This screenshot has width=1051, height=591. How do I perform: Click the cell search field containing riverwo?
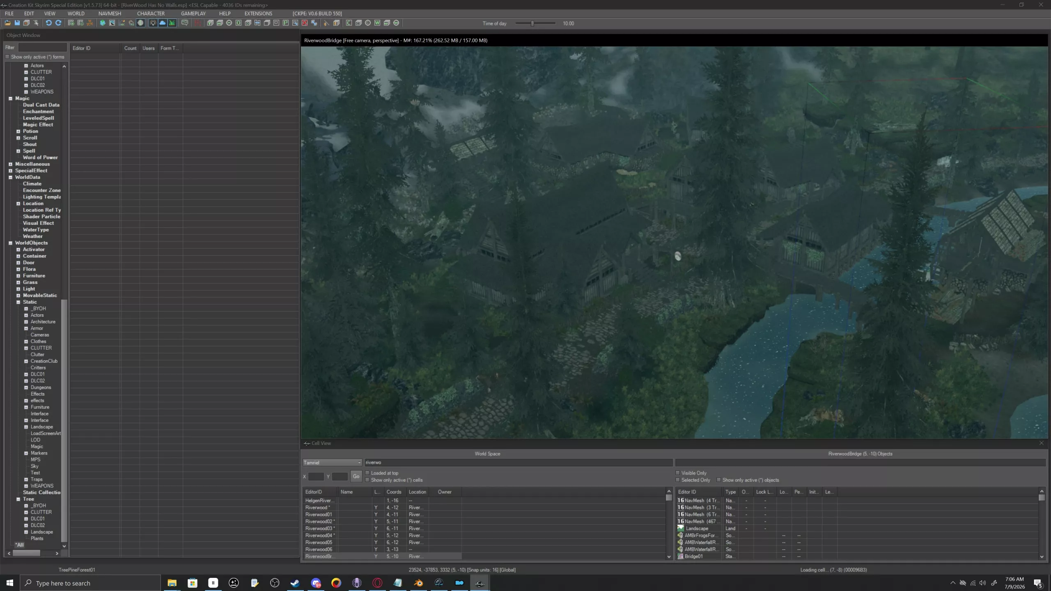[518, 463]
